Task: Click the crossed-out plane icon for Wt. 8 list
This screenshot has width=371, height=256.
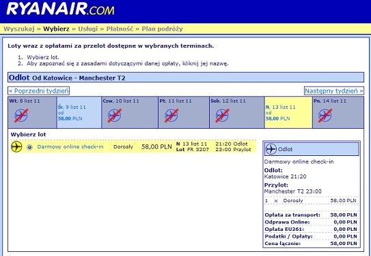Action: pyautogui.click(x=21, y=115)
